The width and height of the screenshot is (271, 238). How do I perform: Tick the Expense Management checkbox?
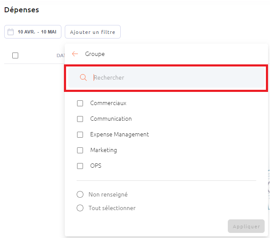pos(80,135)
